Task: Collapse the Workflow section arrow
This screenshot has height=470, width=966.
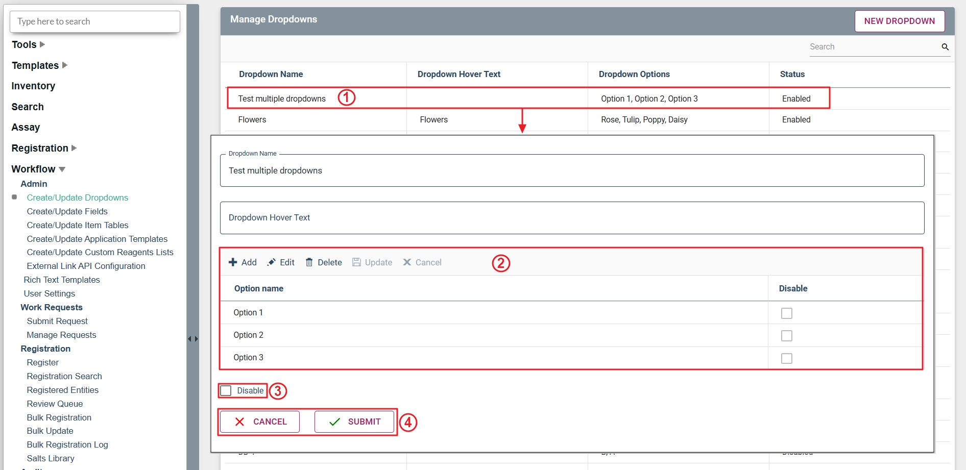Action: coord(62,169)
